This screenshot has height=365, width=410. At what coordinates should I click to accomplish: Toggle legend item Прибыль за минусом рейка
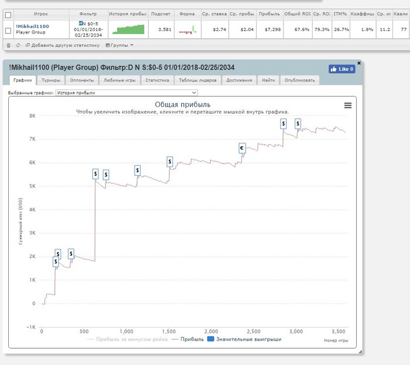[127, 339]
